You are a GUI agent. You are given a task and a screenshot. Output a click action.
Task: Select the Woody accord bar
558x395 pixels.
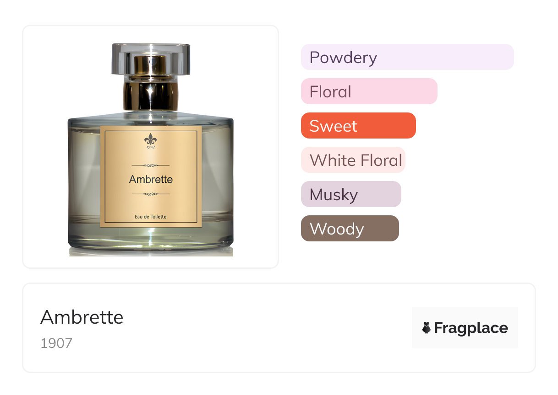[350, 229]
